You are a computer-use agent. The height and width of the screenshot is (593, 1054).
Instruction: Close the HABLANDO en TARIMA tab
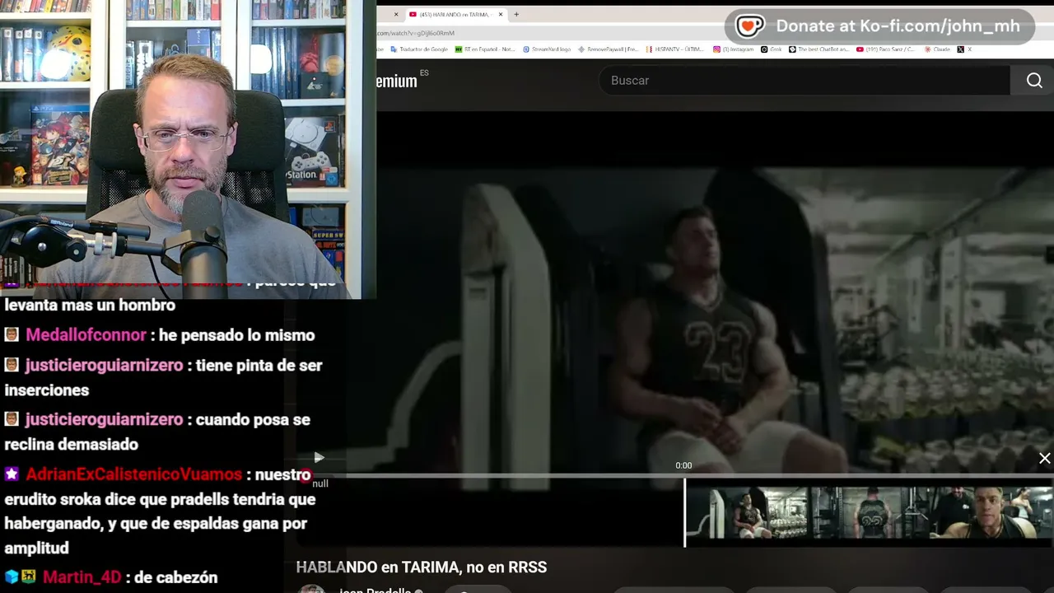click(501, 14)
